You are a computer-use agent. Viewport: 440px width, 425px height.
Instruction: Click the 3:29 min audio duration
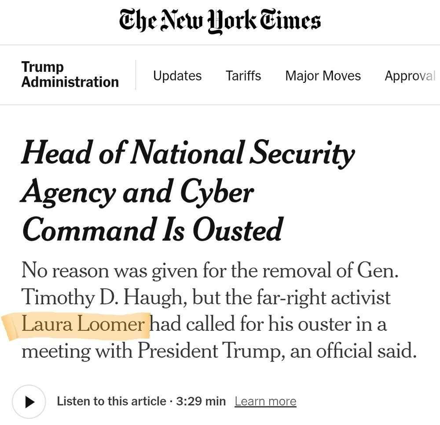[201, 402]
